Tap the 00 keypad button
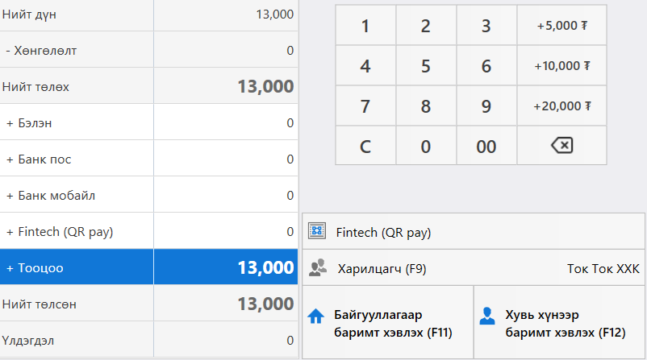This screenshot has width=647, height=360. [x=486, y=146]
